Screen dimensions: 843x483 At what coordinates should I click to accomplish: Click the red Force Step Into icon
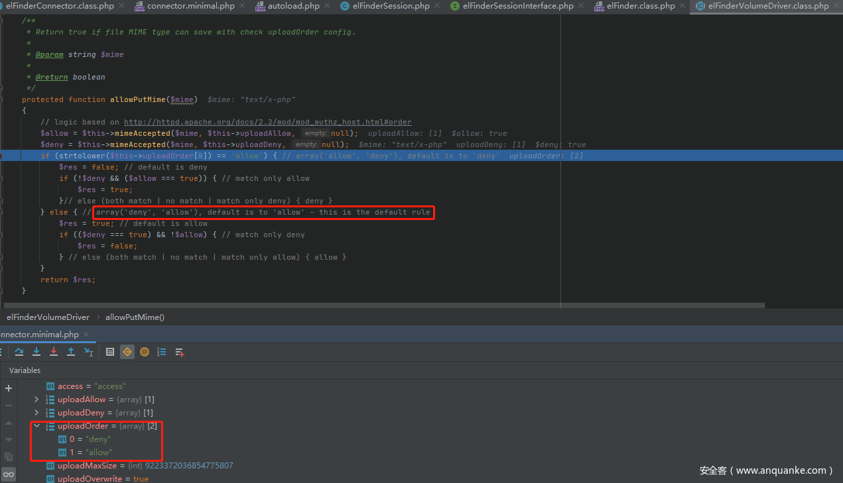54,352
